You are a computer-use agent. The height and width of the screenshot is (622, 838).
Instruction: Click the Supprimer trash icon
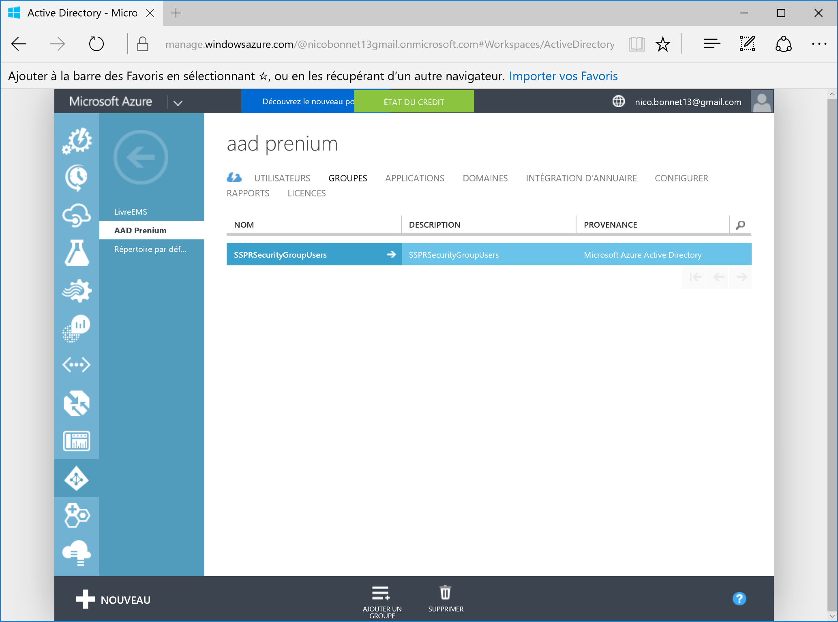445,593
